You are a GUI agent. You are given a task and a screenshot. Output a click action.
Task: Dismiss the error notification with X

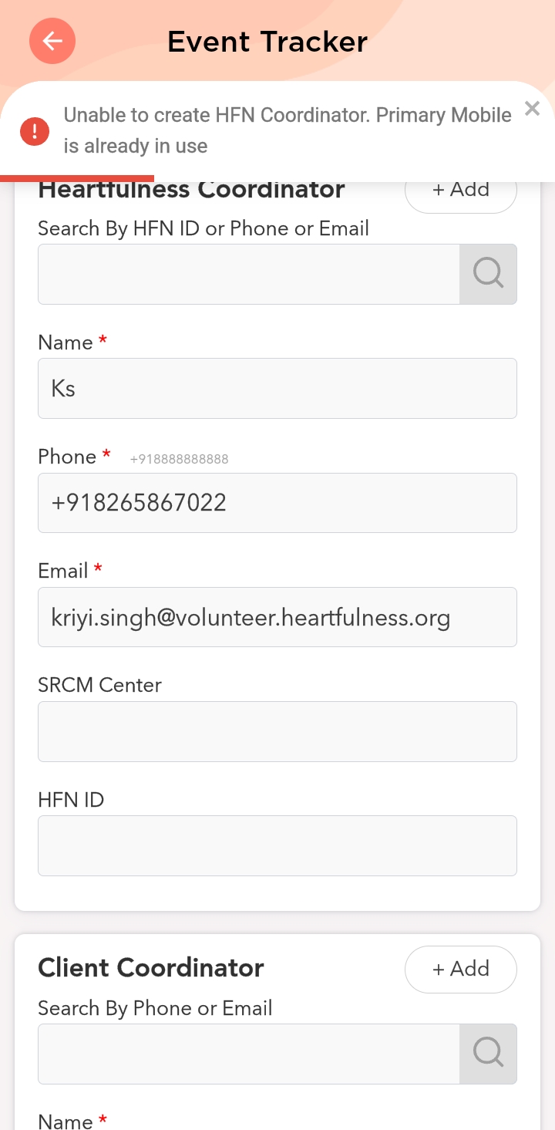(532, 109)
